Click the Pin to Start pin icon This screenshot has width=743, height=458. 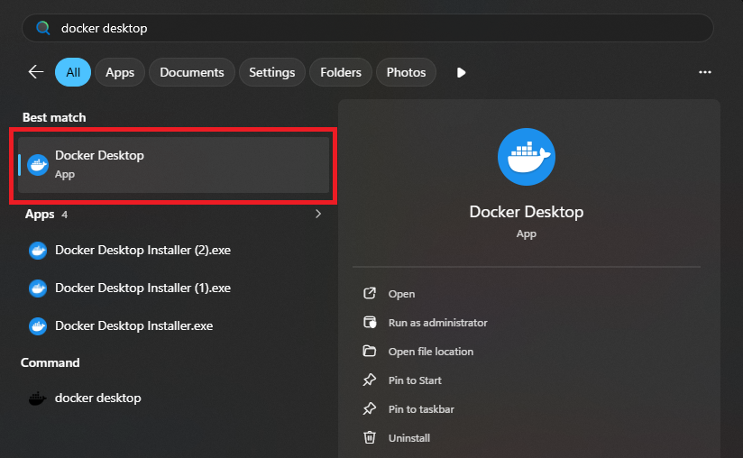pos(370,380)
